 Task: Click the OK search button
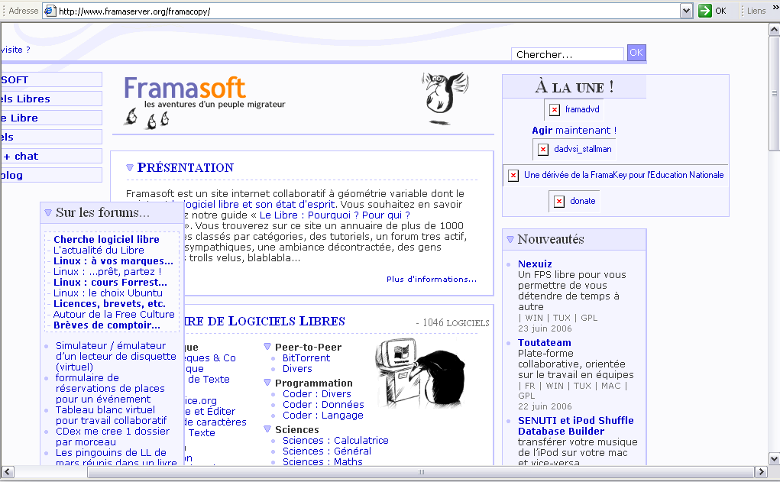click(636, 53)
